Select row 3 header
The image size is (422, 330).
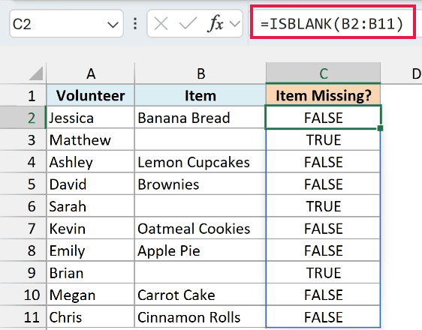coord(23,139)
